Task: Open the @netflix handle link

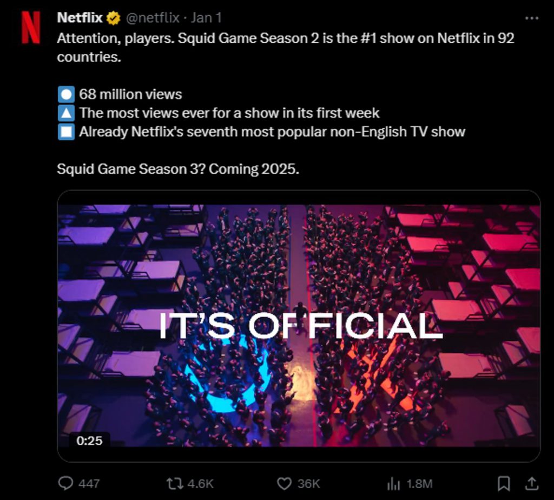Action: pyautogui.click(x=153, y=18)
